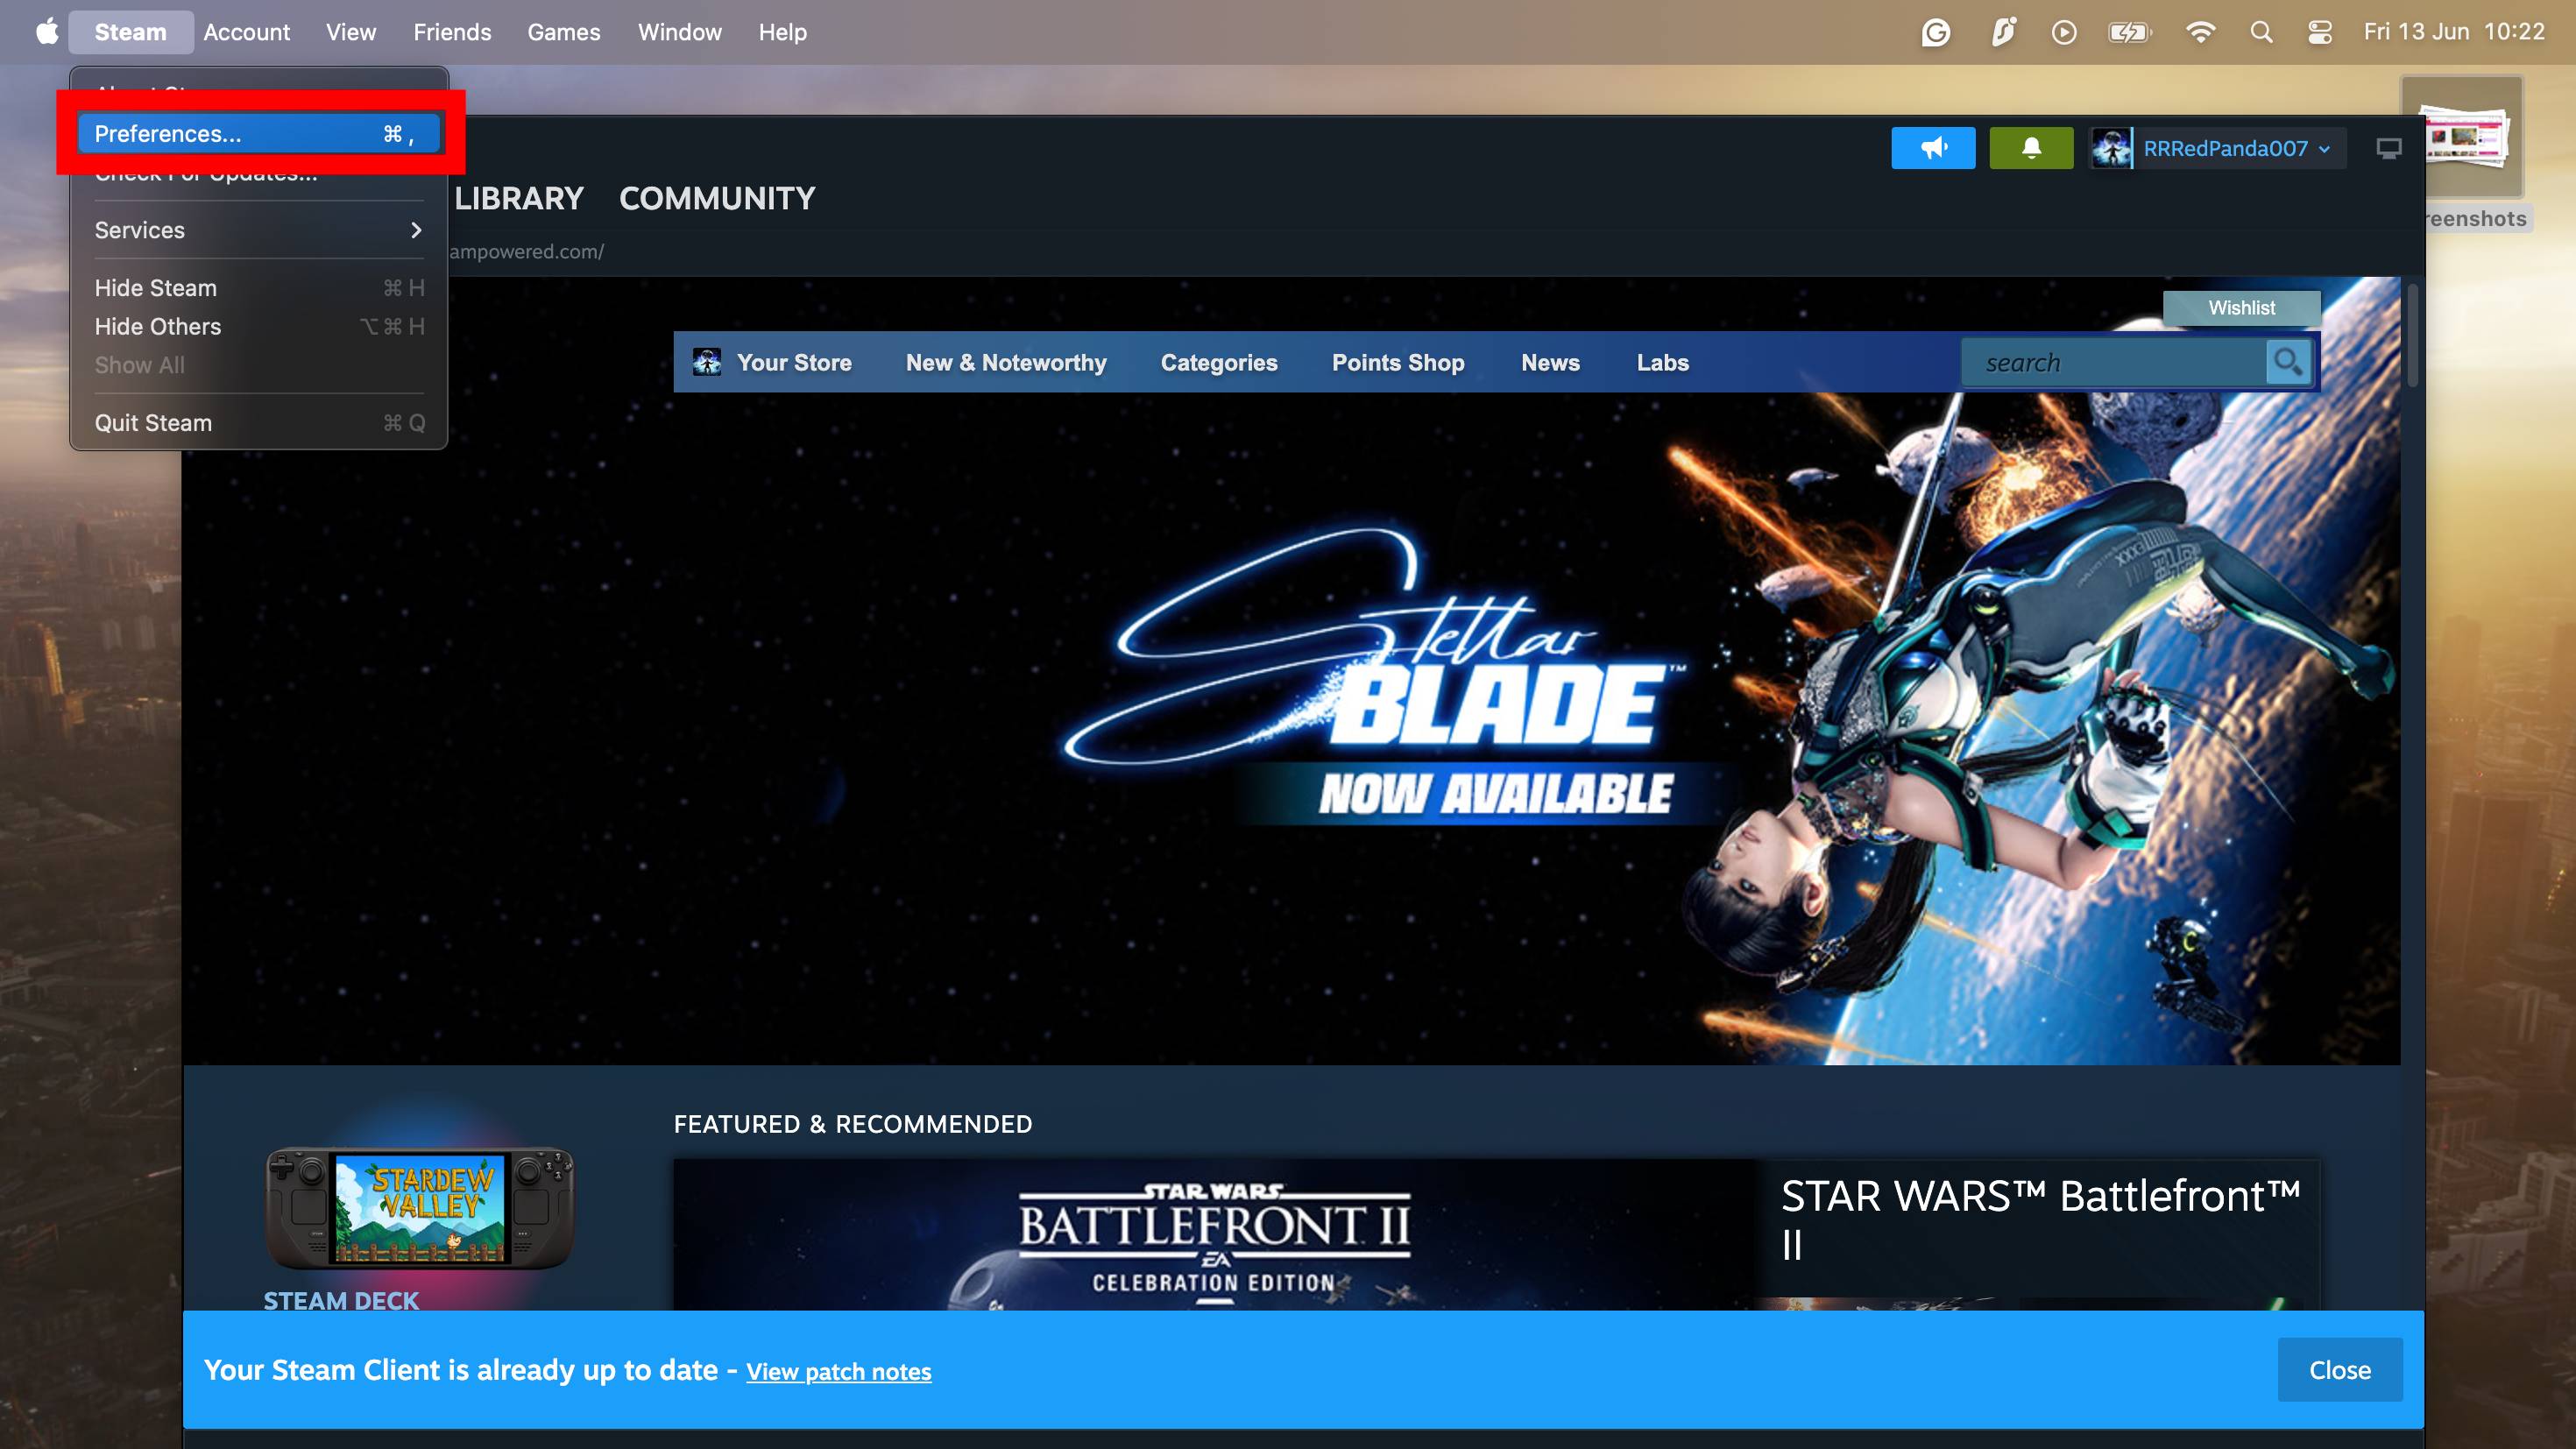Screen dimensions: 2576x1449
Task: Open the COMMUNITY tab
Action: point(716,198)
